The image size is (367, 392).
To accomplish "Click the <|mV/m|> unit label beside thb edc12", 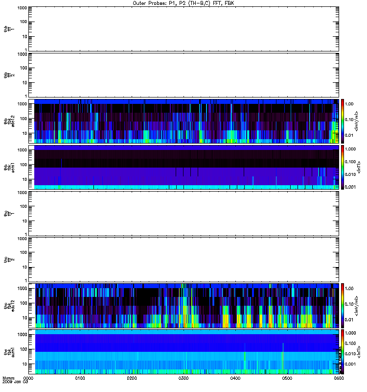I will (357, 121).
